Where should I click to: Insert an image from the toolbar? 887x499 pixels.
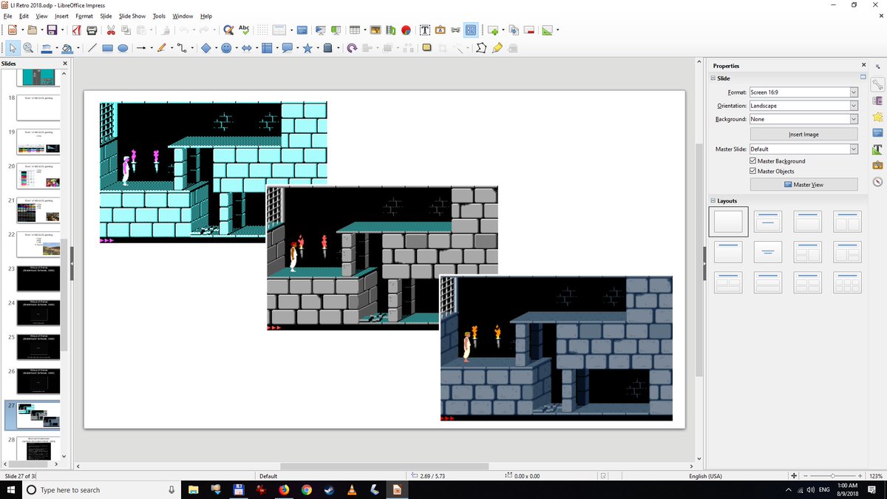[375, 30]
